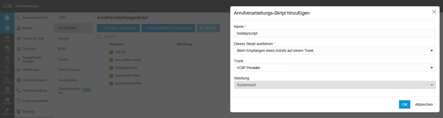Open the Chat icon in left rail
This screenshot has width=443, height=118.
7,49
